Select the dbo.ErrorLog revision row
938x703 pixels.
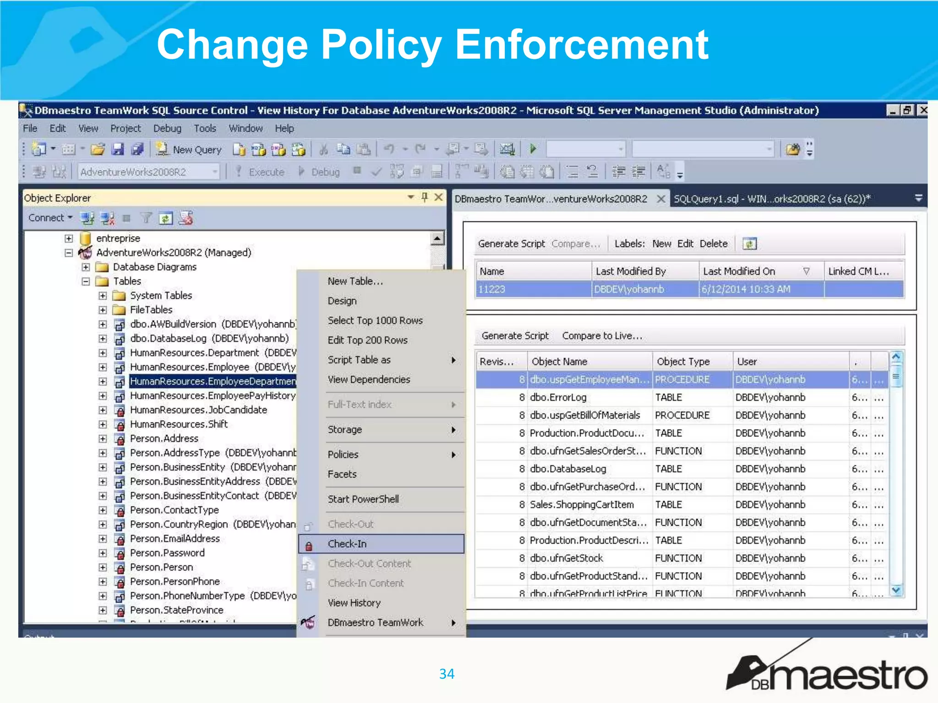(x=682, y=397)
